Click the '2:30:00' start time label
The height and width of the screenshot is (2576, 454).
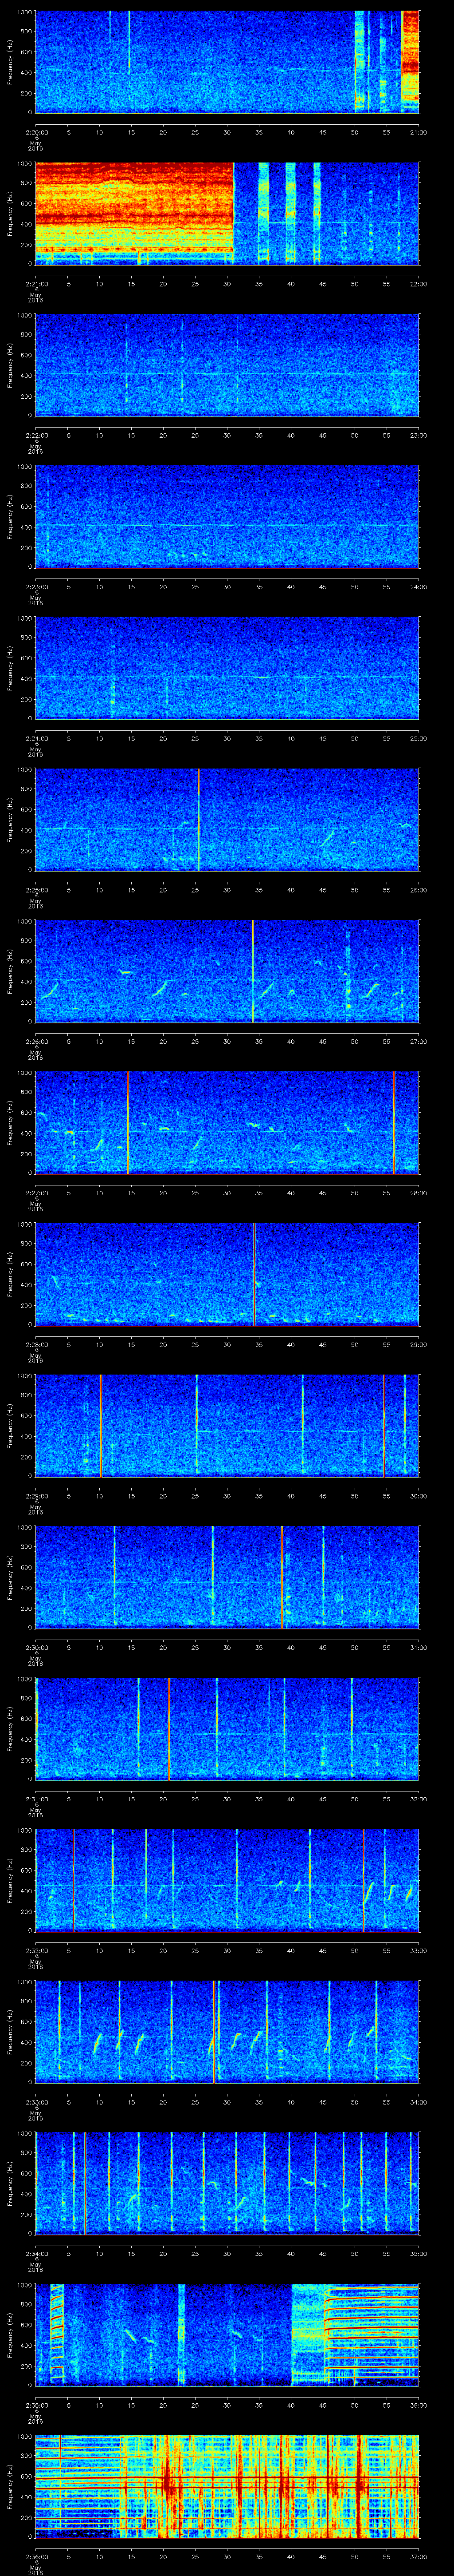pyautogui.click(x=36, y=1647)
